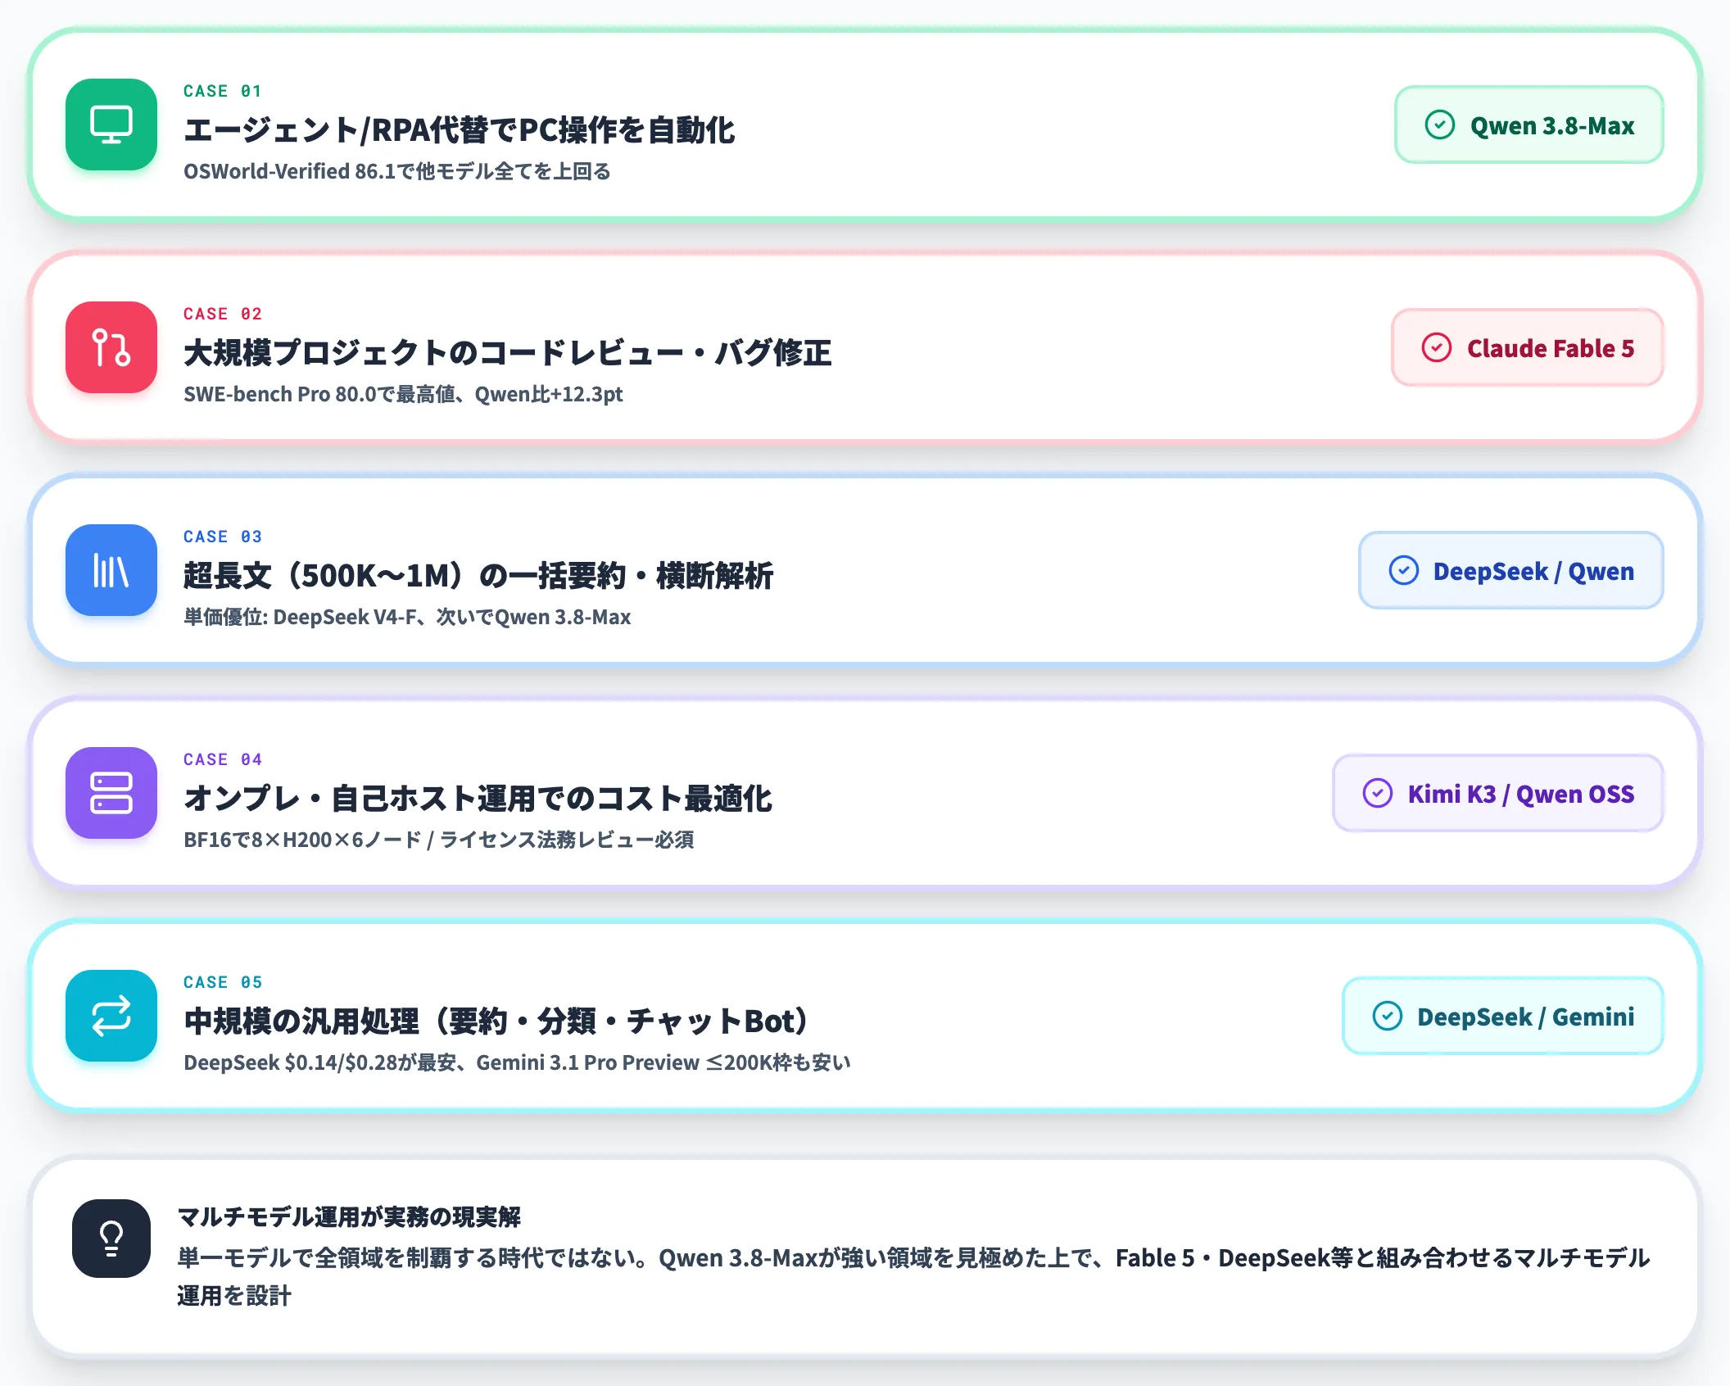Click the green monitor icon for CASE 01
This screenshot has height=1386, width=1730.
111,125
